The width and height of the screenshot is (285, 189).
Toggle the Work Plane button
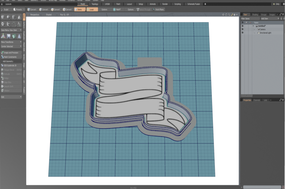point(158,9)
